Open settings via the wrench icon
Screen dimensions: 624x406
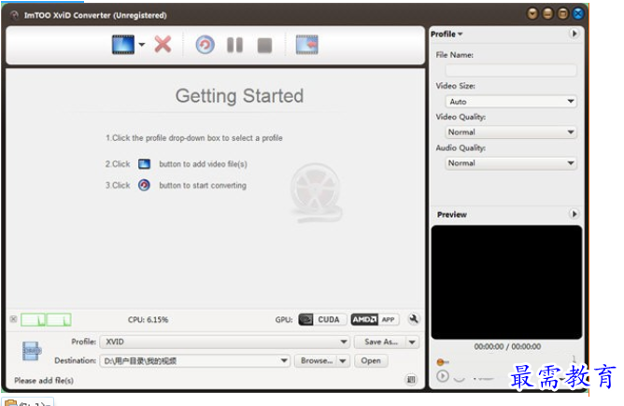click(x=414, y=319)
